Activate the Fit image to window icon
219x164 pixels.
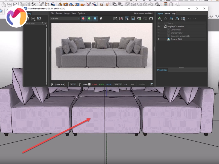click(133, 18)
